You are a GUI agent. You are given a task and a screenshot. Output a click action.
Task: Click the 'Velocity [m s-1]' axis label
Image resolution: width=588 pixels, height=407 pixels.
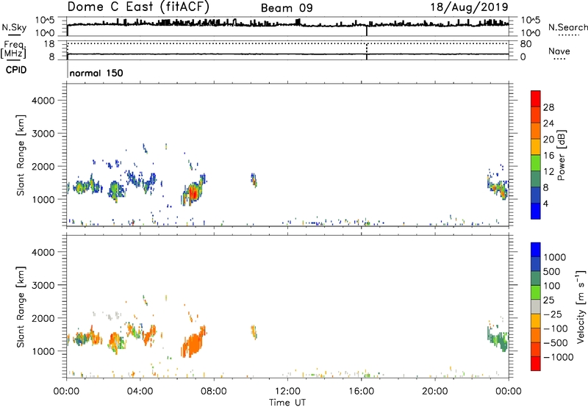(x=581, y=306)
